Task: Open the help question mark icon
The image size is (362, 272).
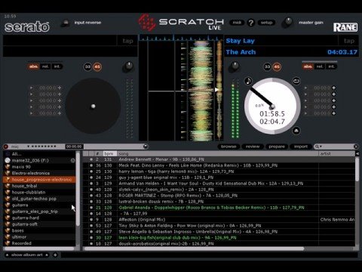Action: [250, 23]
